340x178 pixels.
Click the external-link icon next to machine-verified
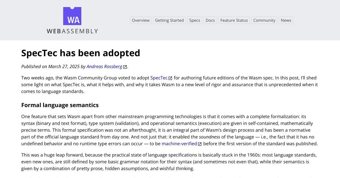[x=200, y=144]
